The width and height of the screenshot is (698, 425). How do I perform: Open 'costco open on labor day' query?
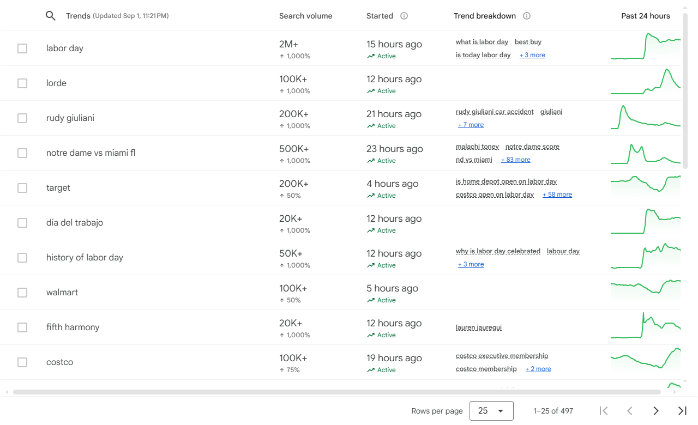(495, 195)
